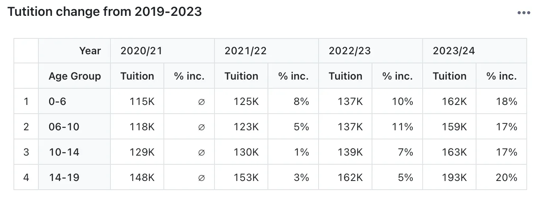Select the 2023/24 column header
Image resolution: width=539 pixels, height=217 pixels.
coord(474,51)
